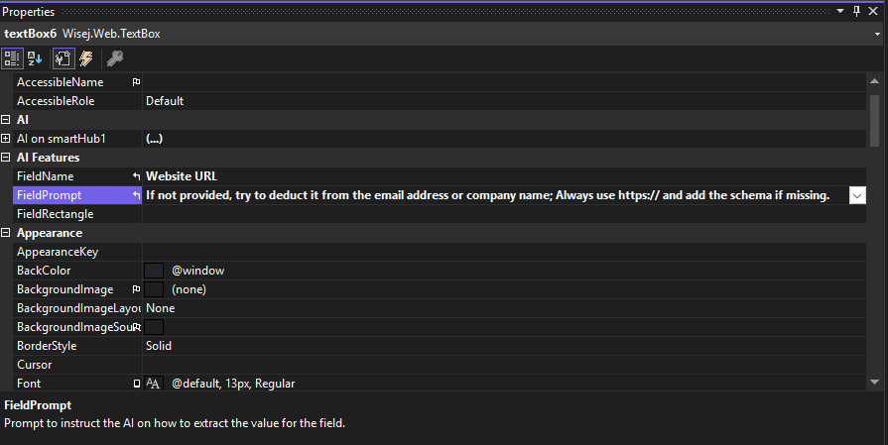Show the Properties page icon
Image resolution: width=888 pixels, height=445 pixels.
pos(63,58)
